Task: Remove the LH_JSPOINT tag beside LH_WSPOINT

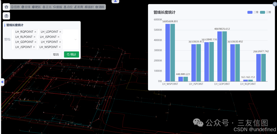Action: (x=34, y=47)
